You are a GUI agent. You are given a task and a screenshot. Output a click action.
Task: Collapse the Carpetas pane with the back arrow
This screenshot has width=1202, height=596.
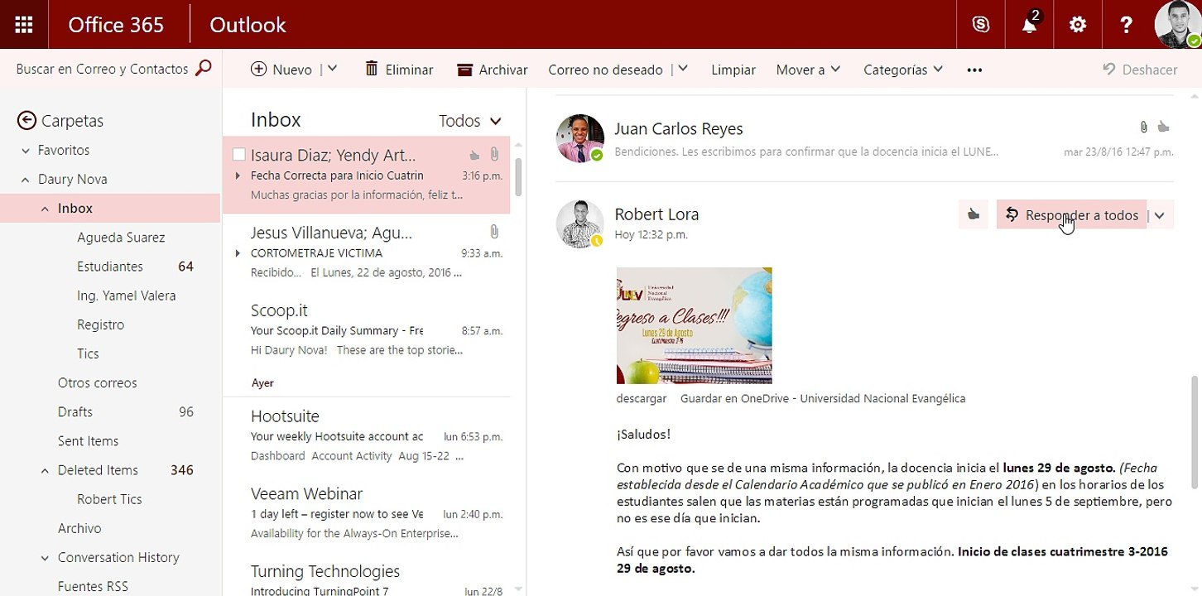click(26, 121)
